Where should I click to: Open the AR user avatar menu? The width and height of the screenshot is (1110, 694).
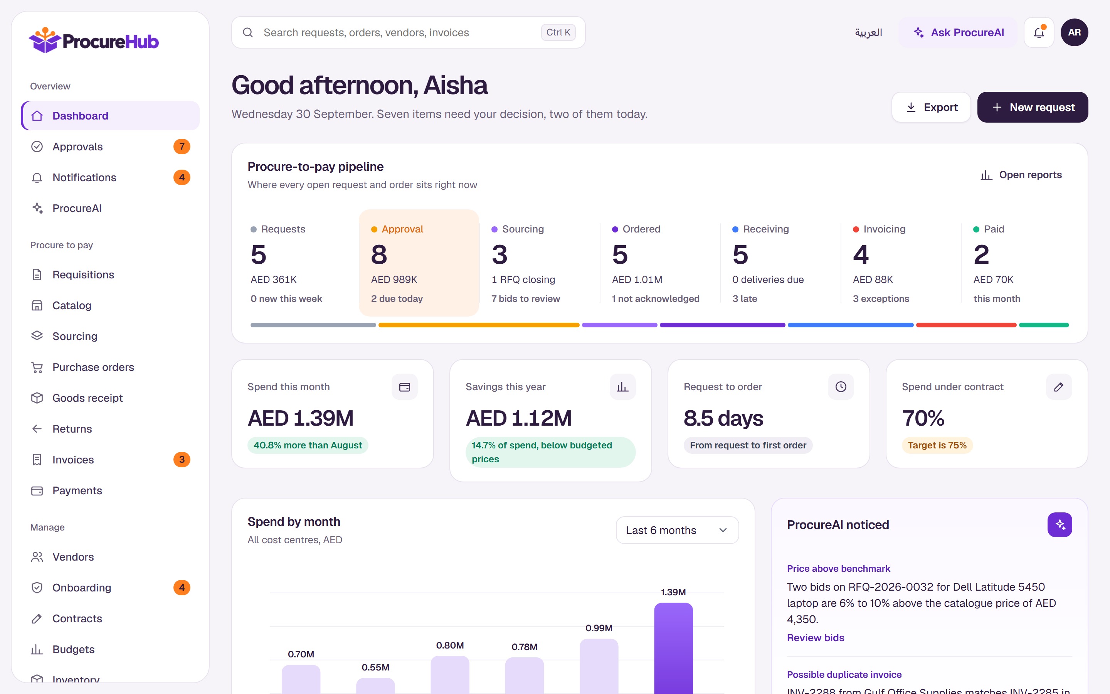pos(1074,33)
